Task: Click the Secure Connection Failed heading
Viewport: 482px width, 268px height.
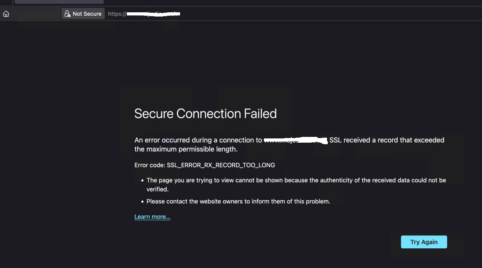Action: [205, 114]
